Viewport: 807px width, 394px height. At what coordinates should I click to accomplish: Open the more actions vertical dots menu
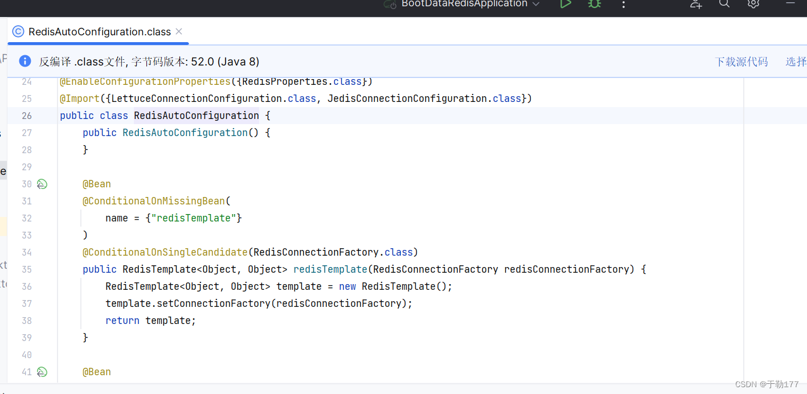[624, 4]
